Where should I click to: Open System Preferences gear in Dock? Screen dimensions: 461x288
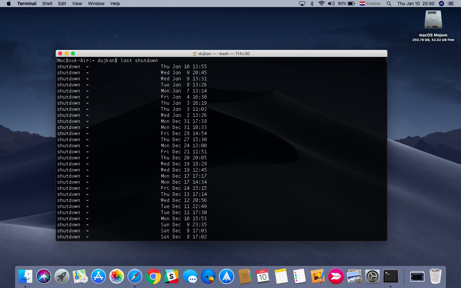(372, 276)
